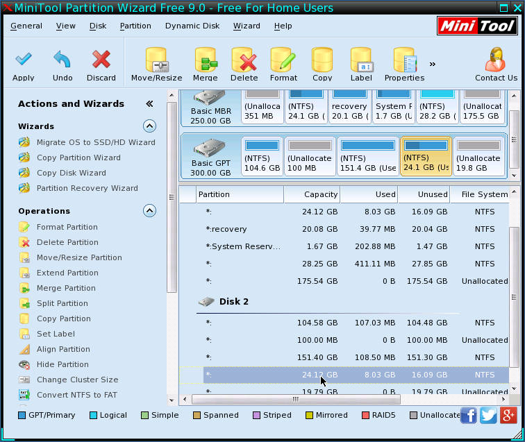Open the Wizard menu

[x=247, y=26]
